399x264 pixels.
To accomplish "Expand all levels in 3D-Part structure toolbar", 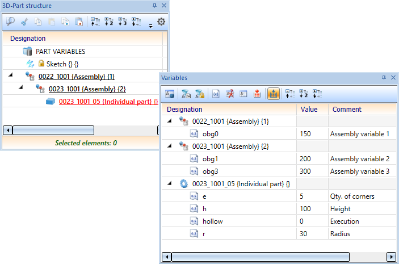I will pos(136,22).
